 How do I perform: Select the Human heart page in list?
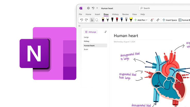[95, 45]
